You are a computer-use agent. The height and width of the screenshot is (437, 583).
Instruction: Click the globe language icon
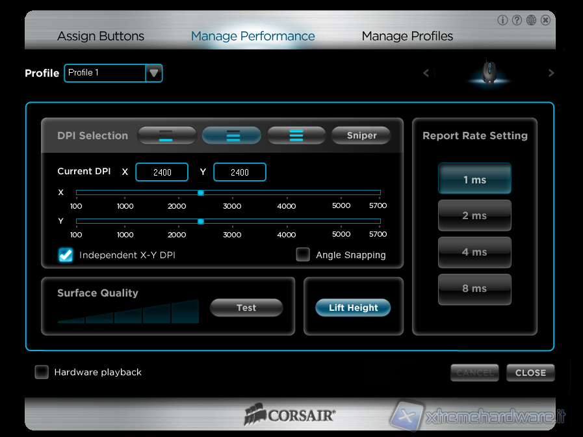(531, 20)
